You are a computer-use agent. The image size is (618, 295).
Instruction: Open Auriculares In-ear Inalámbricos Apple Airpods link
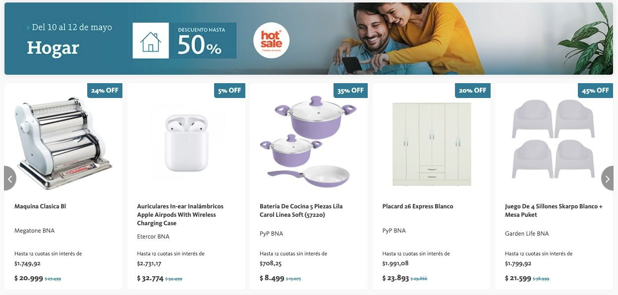[180, 215]
